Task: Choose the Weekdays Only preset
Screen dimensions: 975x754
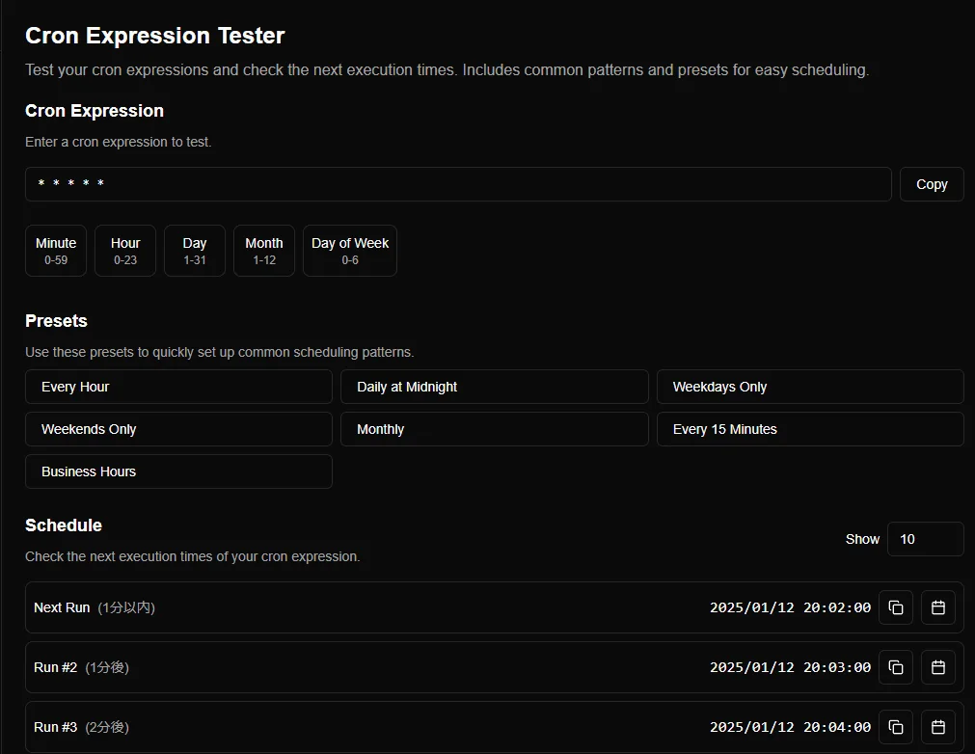Action: click(x=809, y=387)
